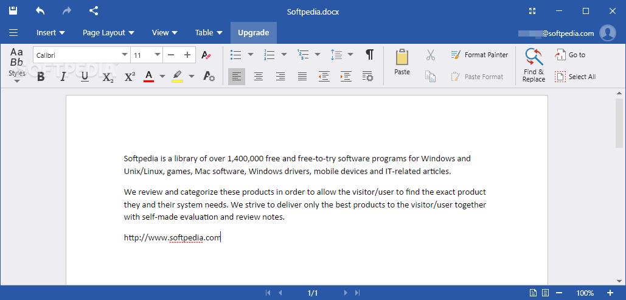Switch to the Upgrade tab

click(254, 33)
